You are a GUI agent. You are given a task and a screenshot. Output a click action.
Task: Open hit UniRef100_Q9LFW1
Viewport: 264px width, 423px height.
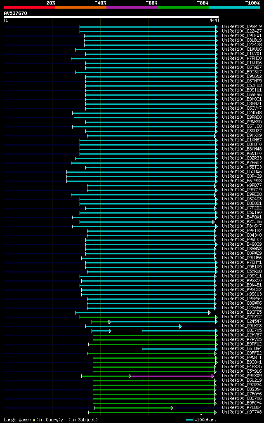click(x=242, y=36)
